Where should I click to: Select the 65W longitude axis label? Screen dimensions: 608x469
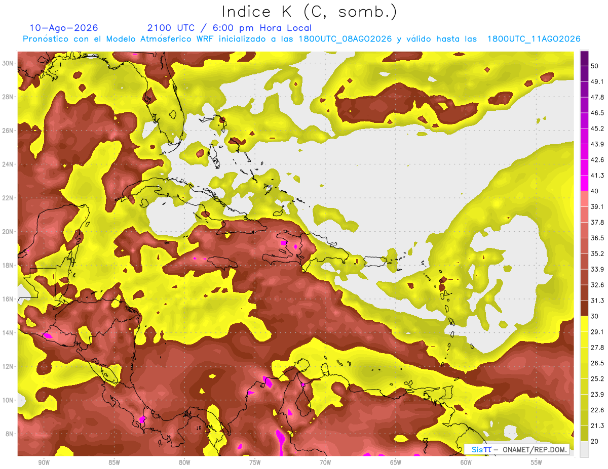(x=396, y=462)
